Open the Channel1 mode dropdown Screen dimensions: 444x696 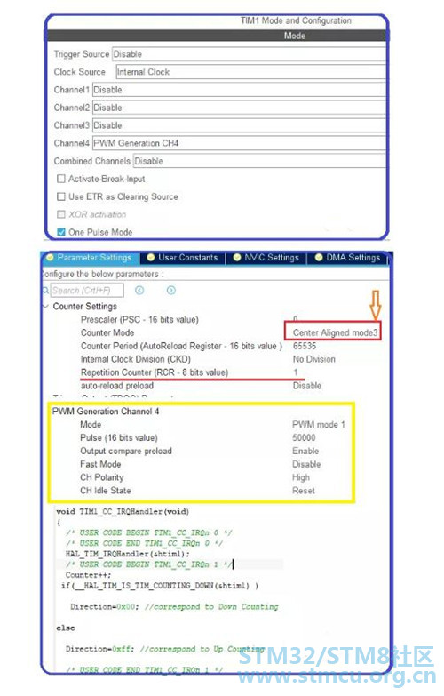click(x=239, y=90)
